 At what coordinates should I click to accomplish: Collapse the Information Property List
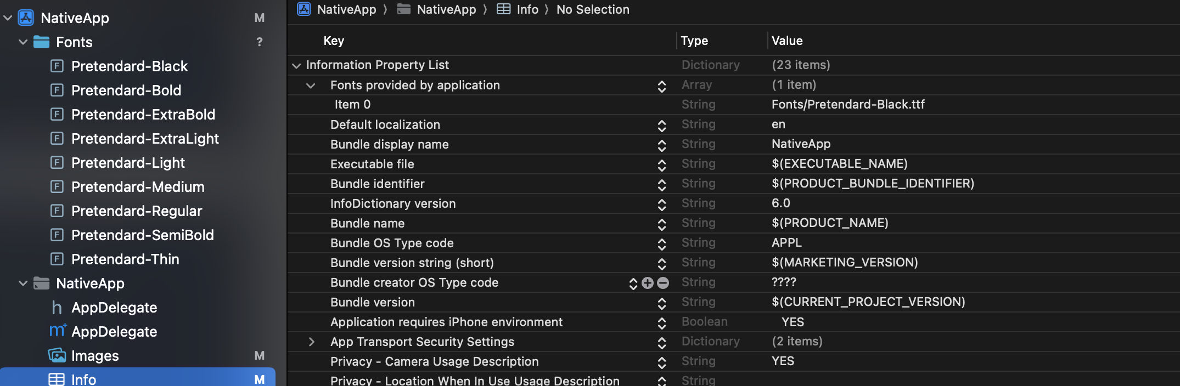(296, 66)
